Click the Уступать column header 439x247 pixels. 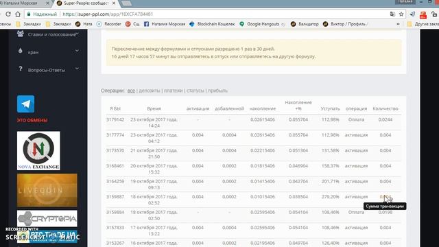pos(331,108)
